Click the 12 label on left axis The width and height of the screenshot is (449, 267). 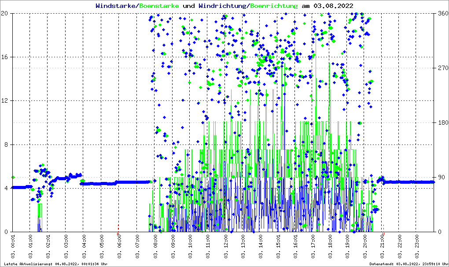pos(5,100)
